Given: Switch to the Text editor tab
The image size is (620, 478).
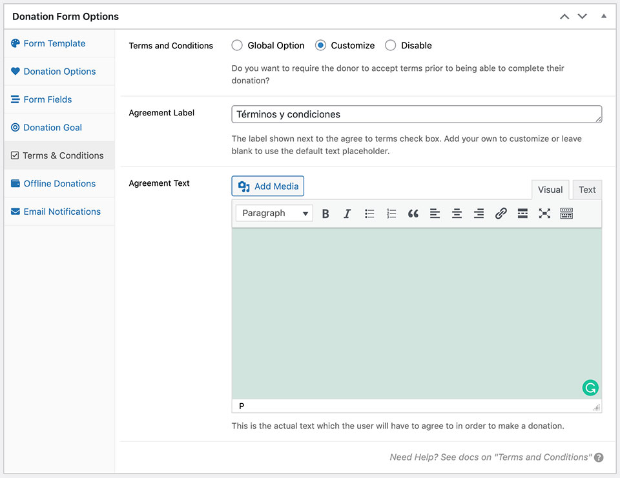Looking at the screenshot, I should coord(587,190).
